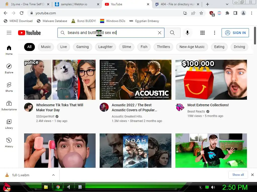Open History in the sidebar
Viewport: 257px width, 192px height.
9,143
